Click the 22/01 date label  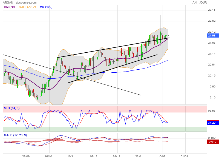point(139,156)
